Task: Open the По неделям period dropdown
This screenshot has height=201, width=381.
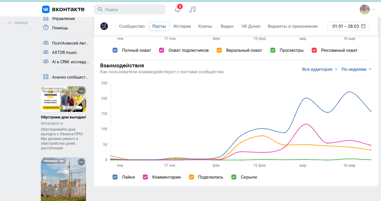Action: (356, 69)
